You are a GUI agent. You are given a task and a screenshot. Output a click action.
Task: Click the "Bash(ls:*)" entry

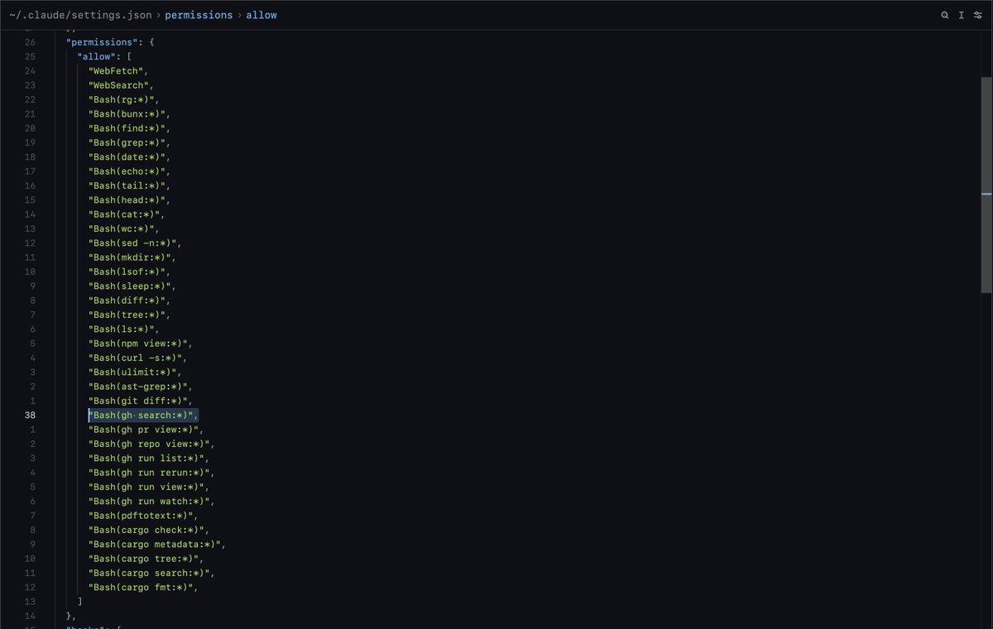tap(124, 329)
